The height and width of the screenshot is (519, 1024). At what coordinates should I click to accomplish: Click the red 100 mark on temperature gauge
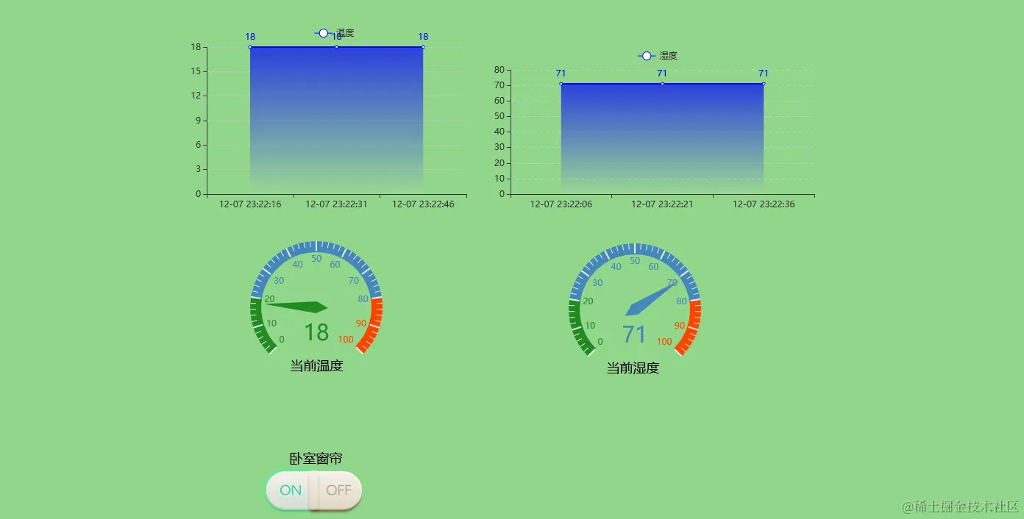coord(346,340)
